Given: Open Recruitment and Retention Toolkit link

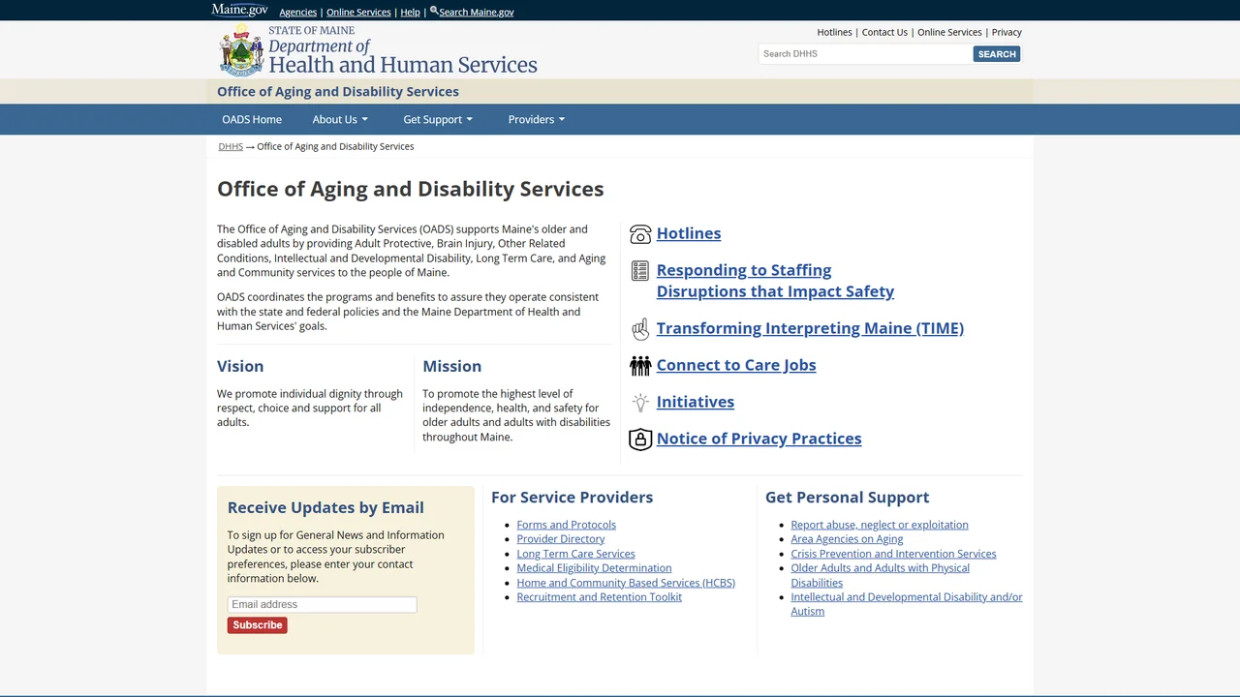Looking at the screenshot, I should pos(600,597).
